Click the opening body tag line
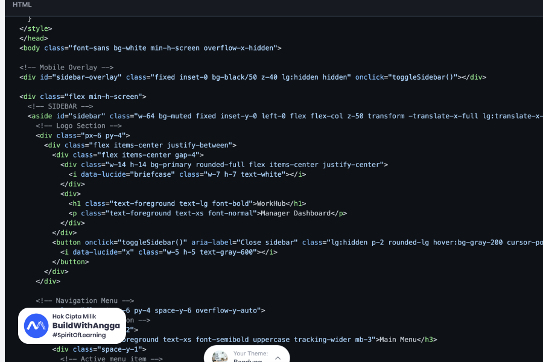 pos(150,48)
